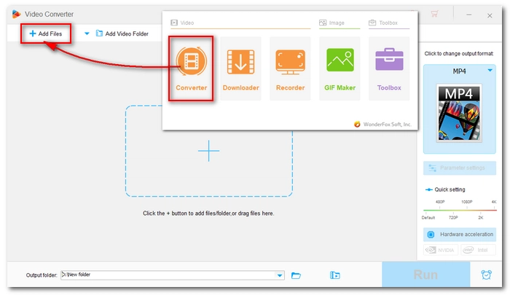This screenshot has width=510, height=295.
Task: Select NVIDIA acceleration option
Action: pos(441,250)
